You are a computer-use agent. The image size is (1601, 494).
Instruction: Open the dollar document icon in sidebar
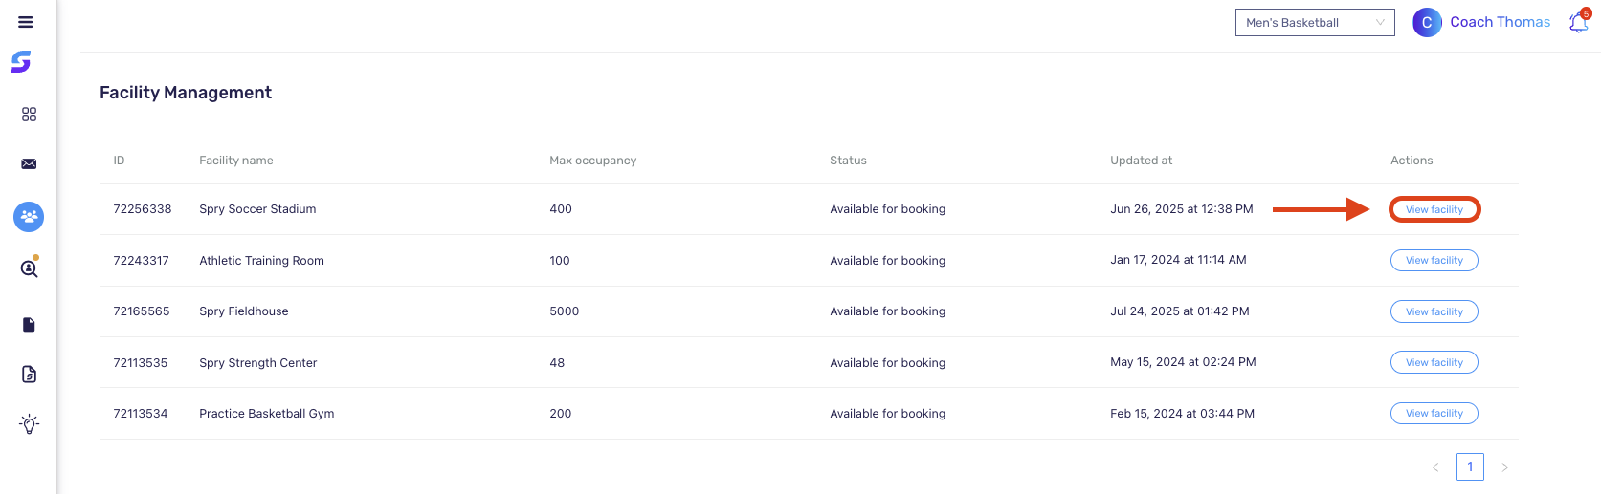click(30, 375)
